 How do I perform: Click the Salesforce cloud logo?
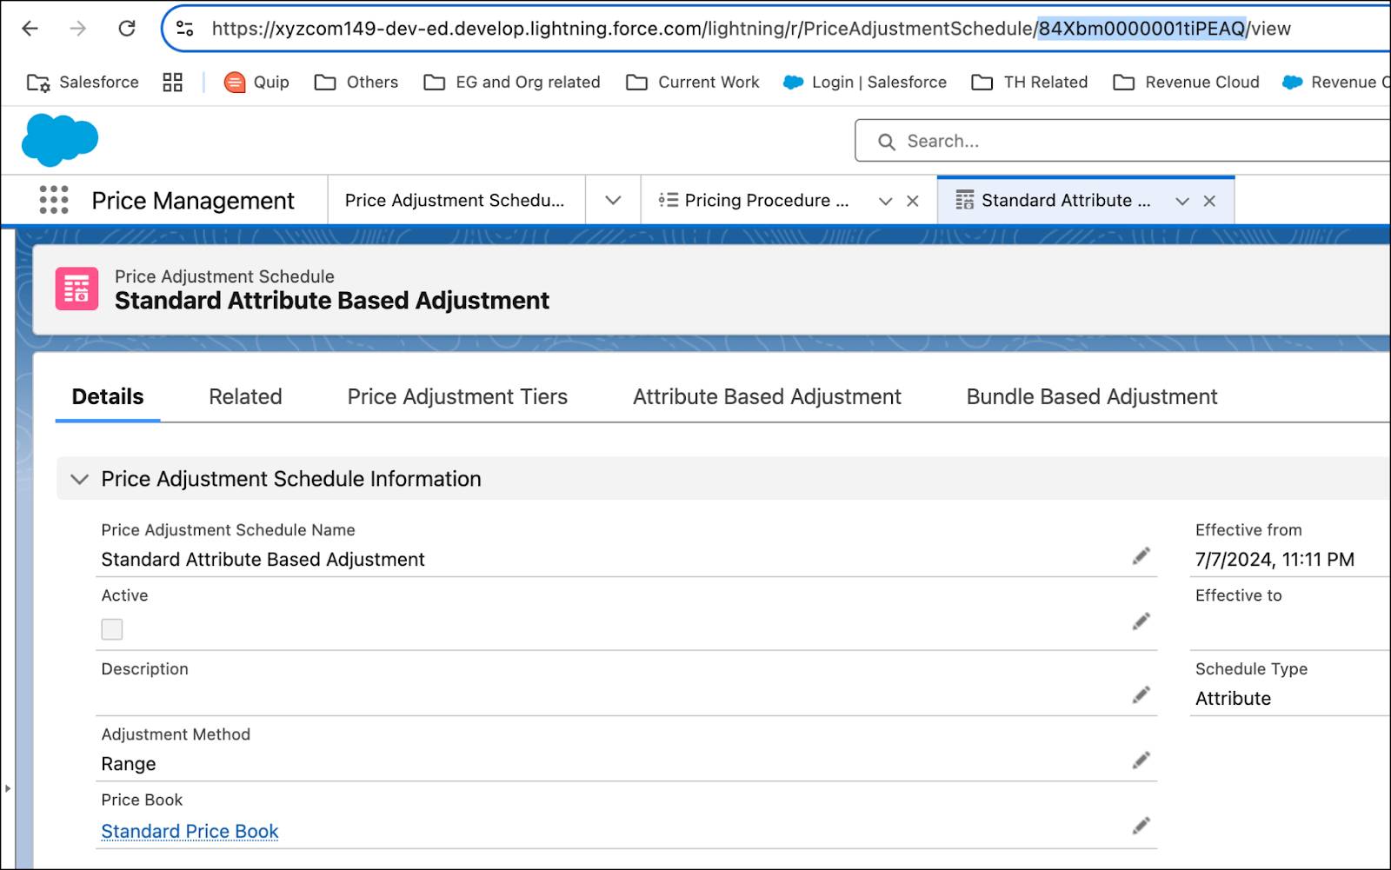[59, 139]
